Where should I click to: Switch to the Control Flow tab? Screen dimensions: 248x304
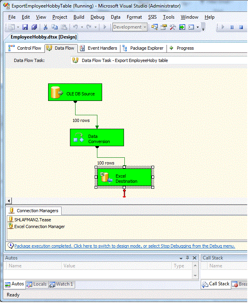pos(25,48)
